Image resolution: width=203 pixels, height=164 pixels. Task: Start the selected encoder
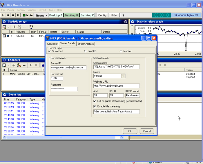click(x=31, y=65)
